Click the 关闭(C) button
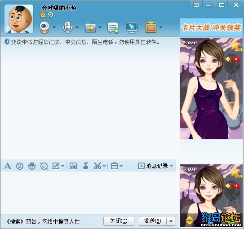This screenshot has width=244, height=229. pos(119,221)
